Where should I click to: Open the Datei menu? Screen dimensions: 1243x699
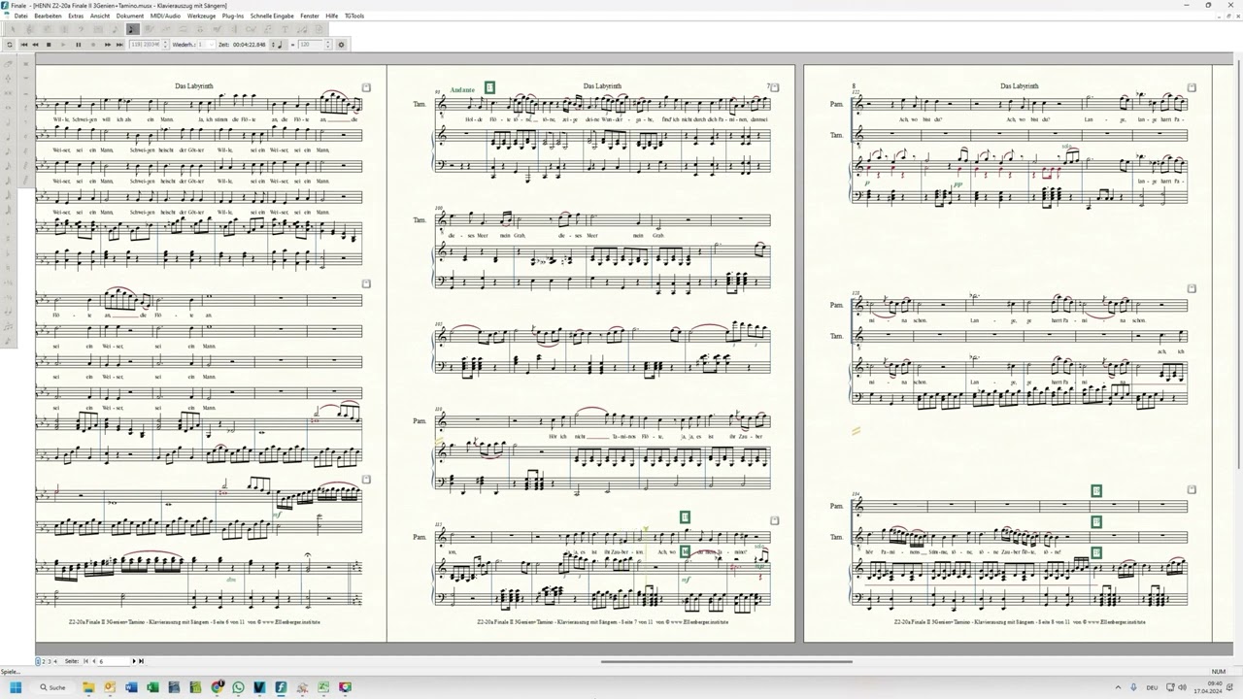[20, 17]
